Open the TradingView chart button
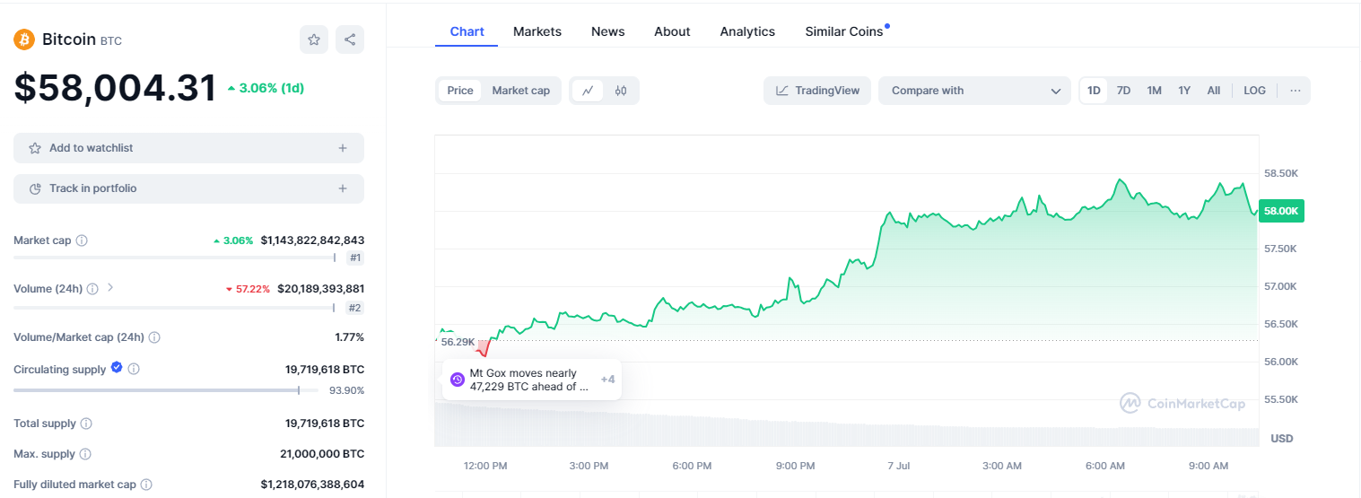This screenshot has height=498, width=1361. pos(817,91)
